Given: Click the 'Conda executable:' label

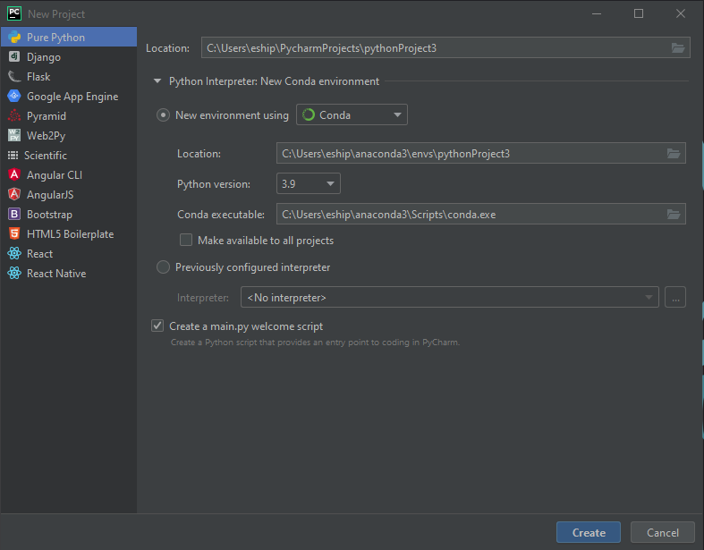Looking at the screenshot, I should [x=221, y=215].
